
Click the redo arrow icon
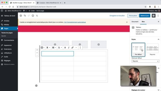tap(29, 16)
